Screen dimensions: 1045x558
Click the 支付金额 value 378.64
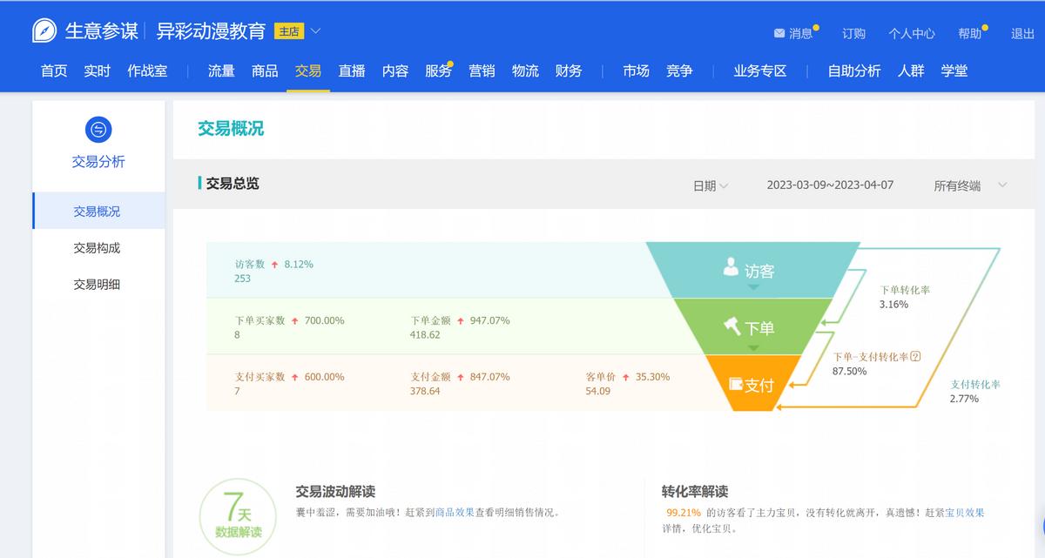pyautogui.click(x=425, y=392)
